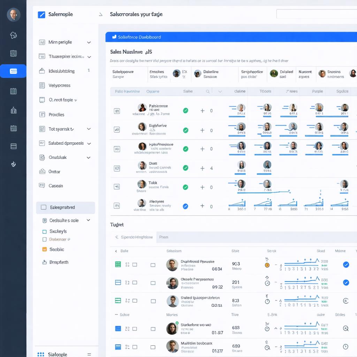357x357 pixels.
Task: Expand the Cnadtitak chevron
Action: click(x=89, y=158)
